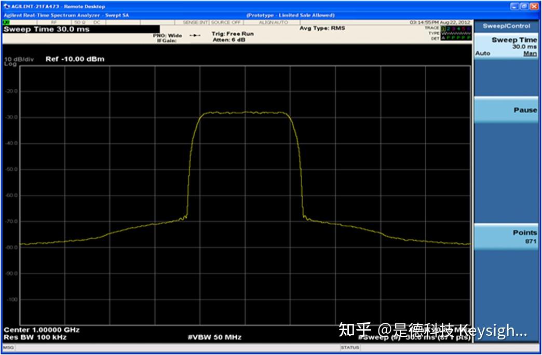Click the trigger free-run arrow symbol
Viewport: 542px width, 355px height.
(195, 36)
